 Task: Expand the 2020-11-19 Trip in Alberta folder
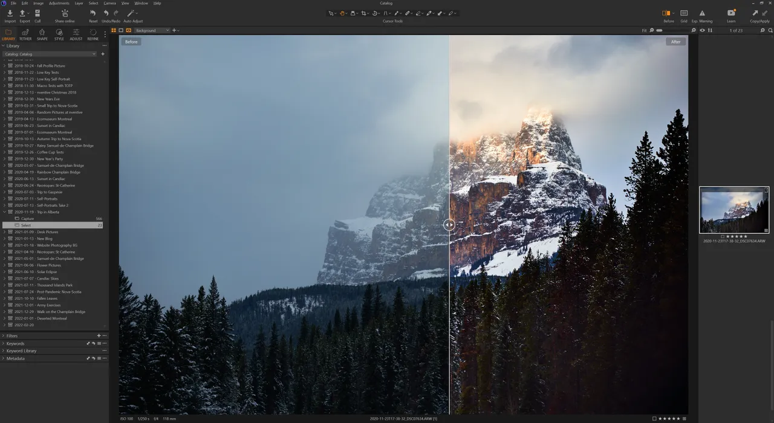click(x=5, y=211)
